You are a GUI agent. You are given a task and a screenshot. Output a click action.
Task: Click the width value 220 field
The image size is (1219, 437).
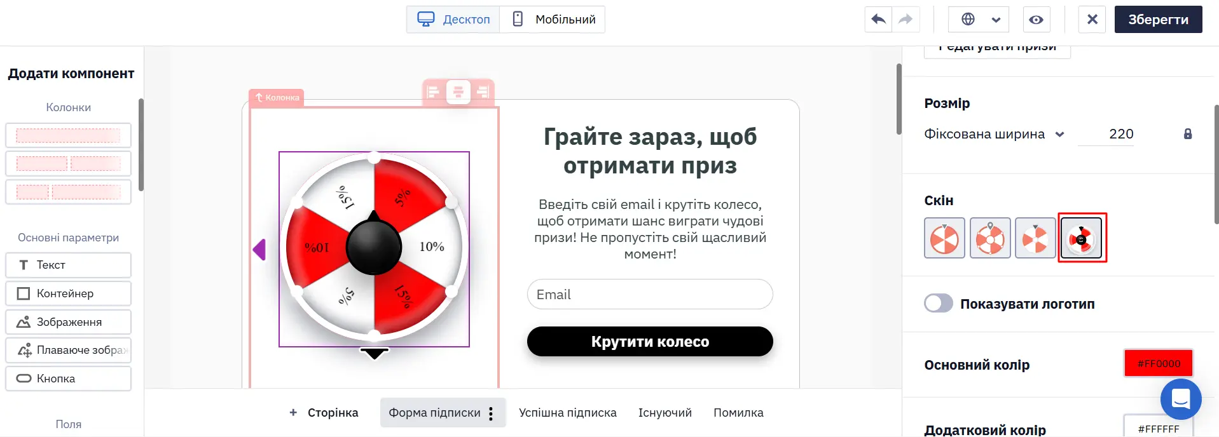click(1106, 134)
